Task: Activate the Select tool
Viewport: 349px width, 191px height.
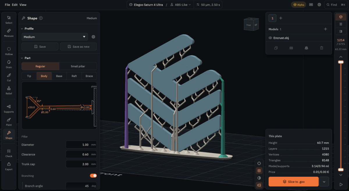Action: [9, 19]
